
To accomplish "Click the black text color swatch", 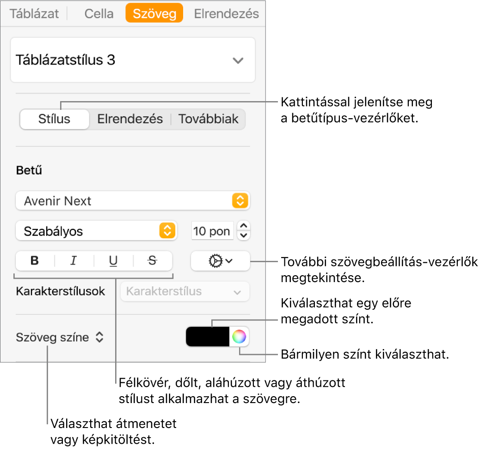I will point(208,337).
